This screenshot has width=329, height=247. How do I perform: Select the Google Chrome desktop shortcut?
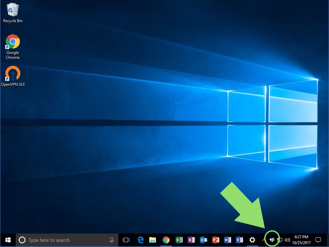pyautogui.click(x=13, y=47)
